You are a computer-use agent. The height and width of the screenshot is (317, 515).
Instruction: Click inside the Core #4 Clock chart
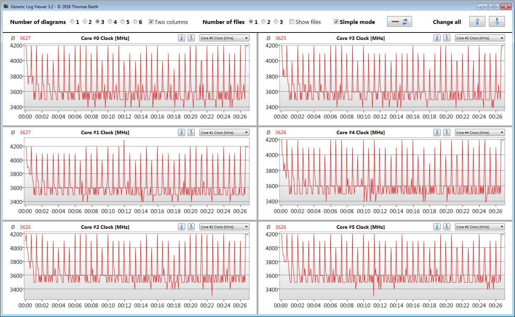click(392, 171)
